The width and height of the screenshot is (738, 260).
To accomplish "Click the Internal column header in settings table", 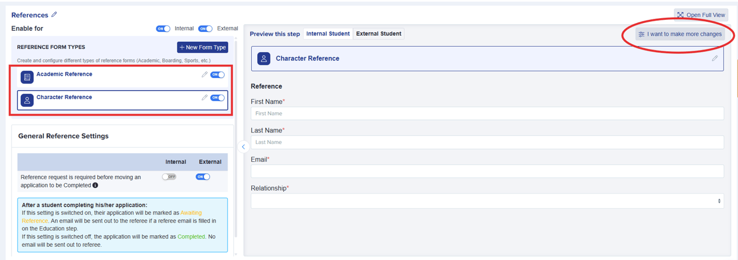I will click(x=176, y=162).
